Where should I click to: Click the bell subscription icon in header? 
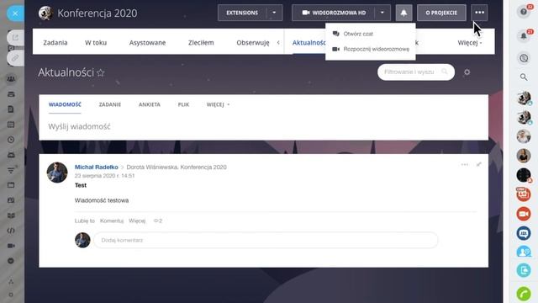(403, 13)
